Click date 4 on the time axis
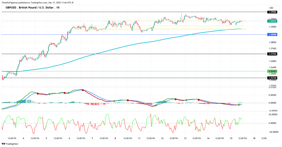 pyautogui.click(x=23, y=138)
